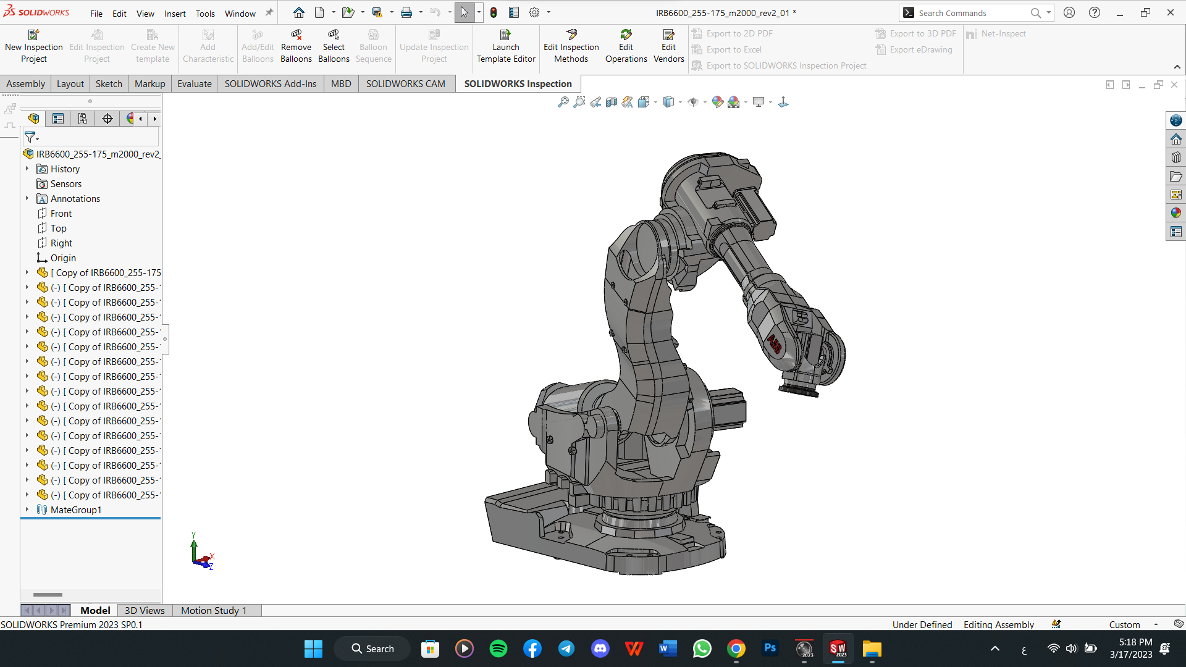Click Edit Appearance icon in view toolbar

pyautogui.click(x=717, y=102)
